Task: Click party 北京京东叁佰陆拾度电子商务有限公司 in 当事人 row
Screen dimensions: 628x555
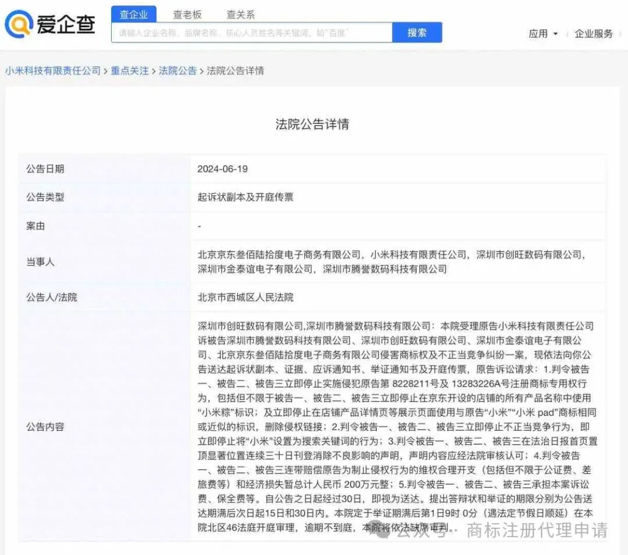Action: point(279,255)
